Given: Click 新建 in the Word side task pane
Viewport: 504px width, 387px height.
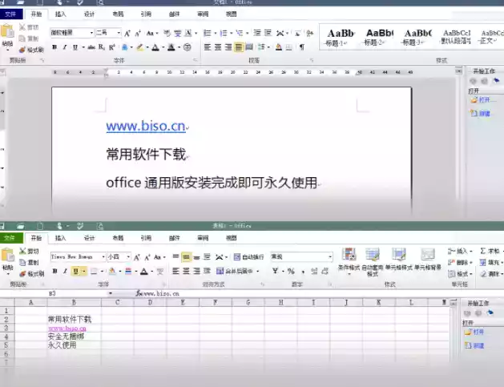Looking at the screenshot, I should point(481,113).
